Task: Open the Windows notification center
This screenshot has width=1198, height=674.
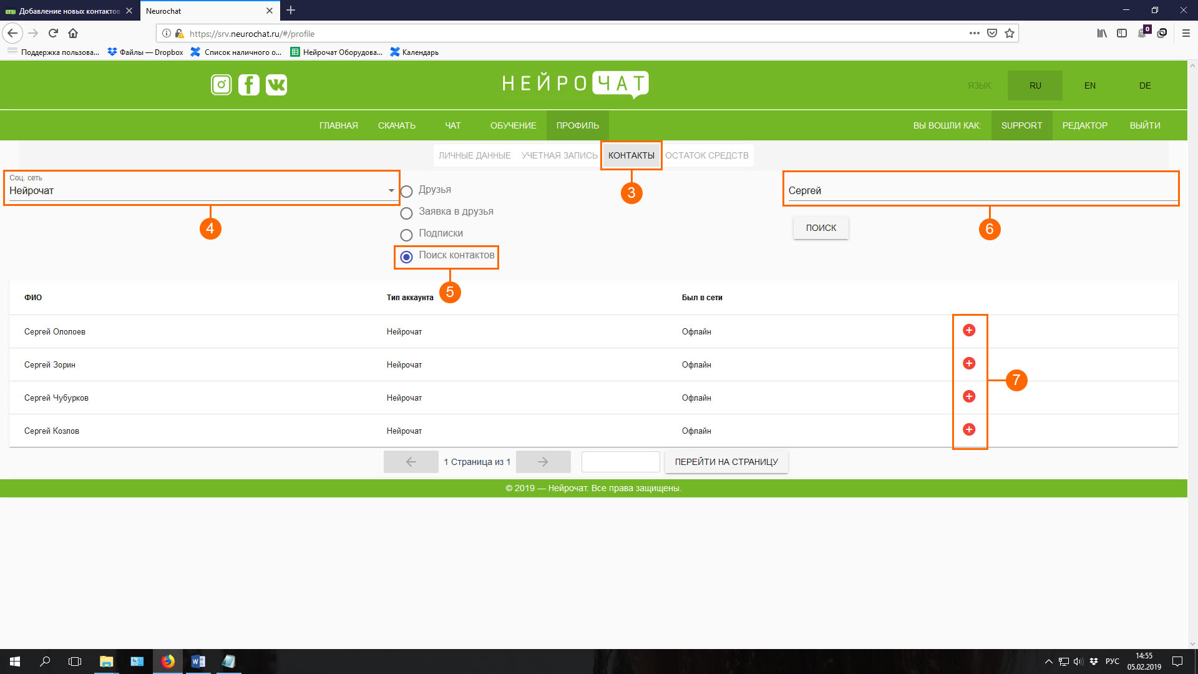Action: click(1177, 662)
